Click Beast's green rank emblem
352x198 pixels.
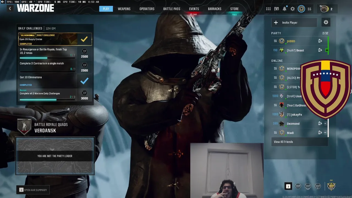pos(282,50)
